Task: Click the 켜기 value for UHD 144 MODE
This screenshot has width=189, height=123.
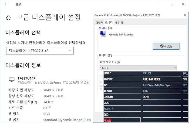Action: (185, 79)
